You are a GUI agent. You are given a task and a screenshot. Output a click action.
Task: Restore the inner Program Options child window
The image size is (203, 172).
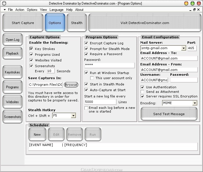[194, 10]
